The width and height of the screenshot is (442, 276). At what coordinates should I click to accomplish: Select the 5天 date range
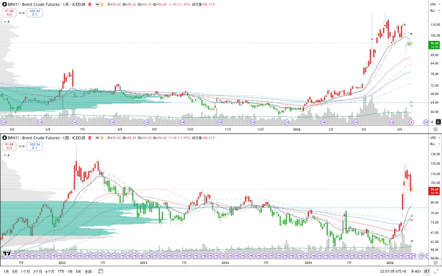pyautogui.click(x=15, y=272)
